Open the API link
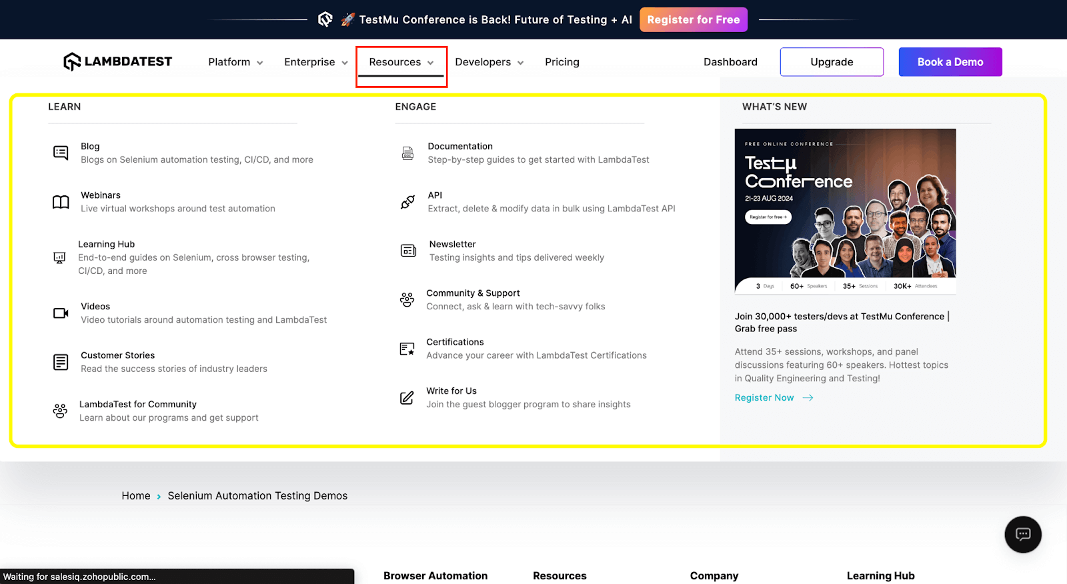 (x=435, y=195)
